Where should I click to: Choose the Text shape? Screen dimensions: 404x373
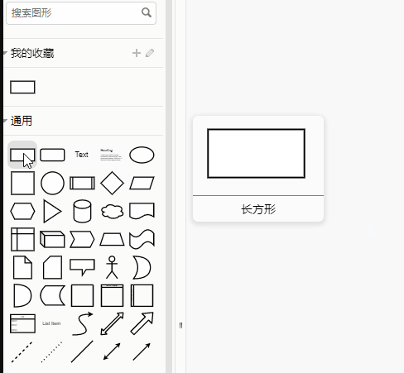(82, 155)
